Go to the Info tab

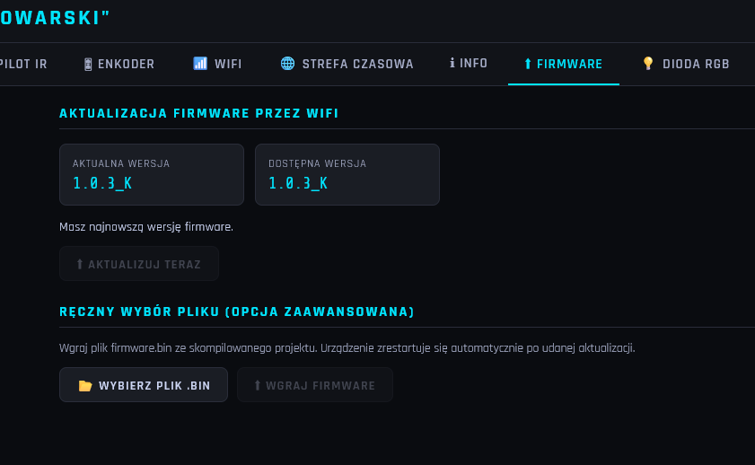click(x=469, y=64)
